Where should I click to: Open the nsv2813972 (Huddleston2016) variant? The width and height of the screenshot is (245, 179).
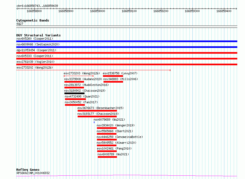(x=86, y=85)
